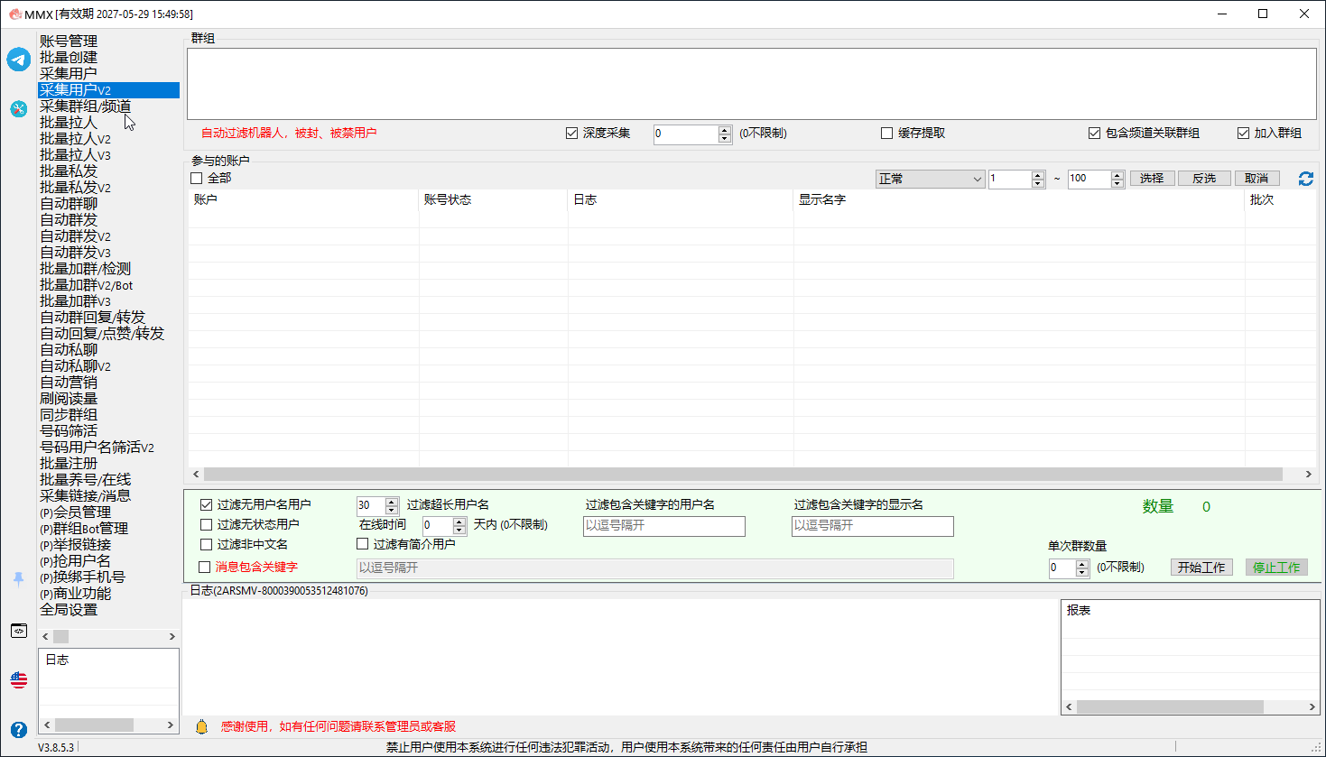Open the Telegram icon in left sidebar
The height and width of the screenshot is (757, 1326).
[19, 60]
